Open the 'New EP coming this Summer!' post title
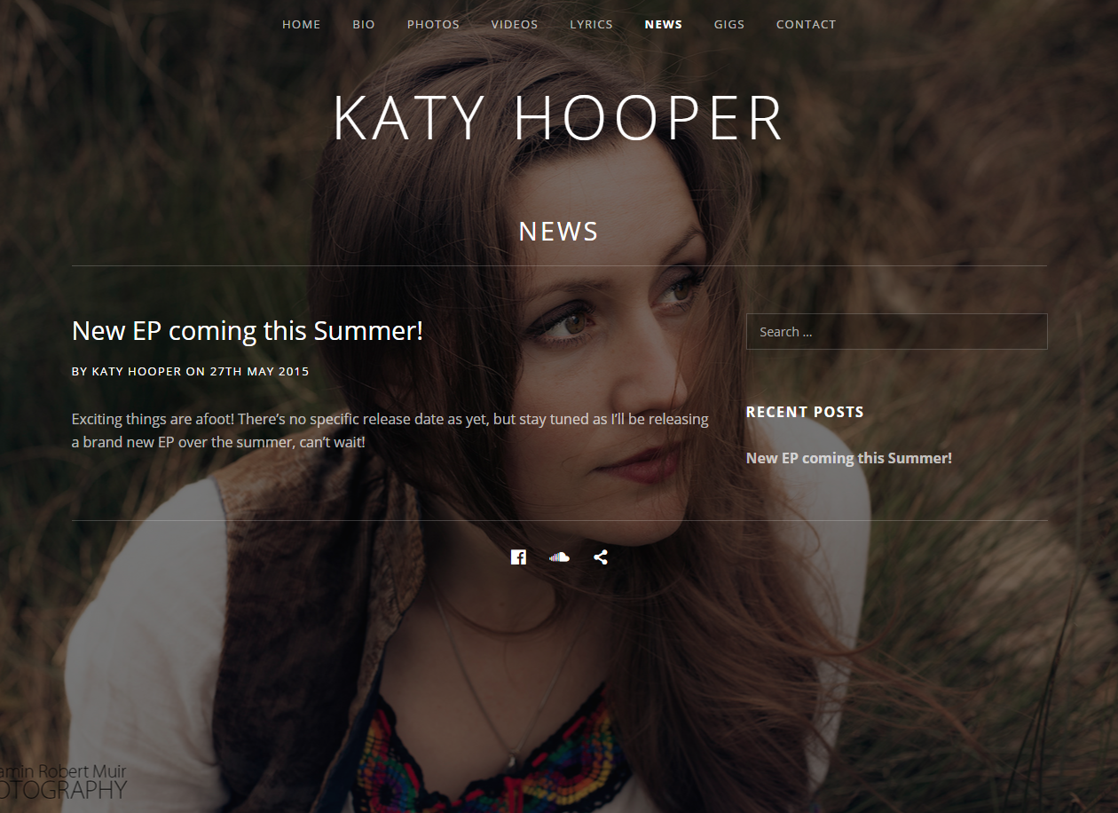 click(248, 330)
